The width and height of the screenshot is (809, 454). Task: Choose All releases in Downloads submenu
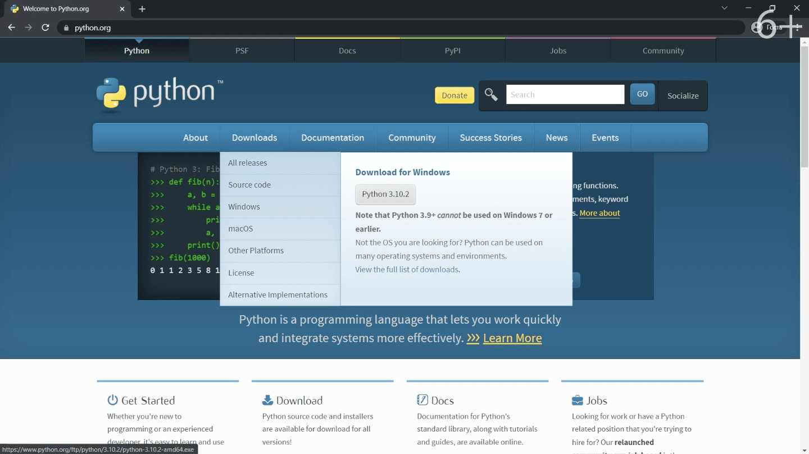[280, 163]
